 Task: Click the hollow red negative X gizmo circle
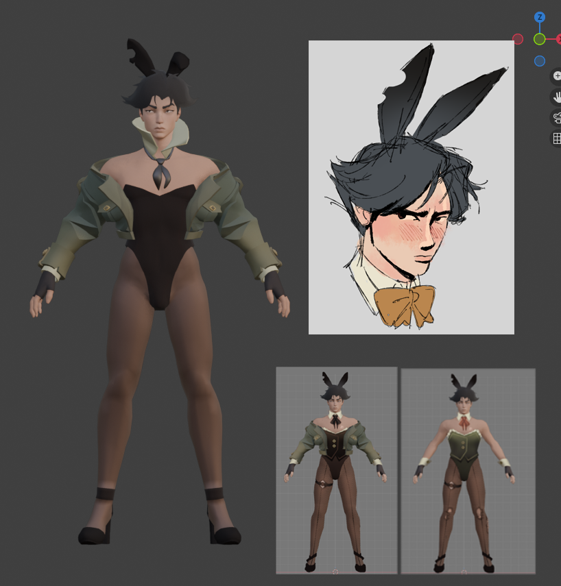518,39
